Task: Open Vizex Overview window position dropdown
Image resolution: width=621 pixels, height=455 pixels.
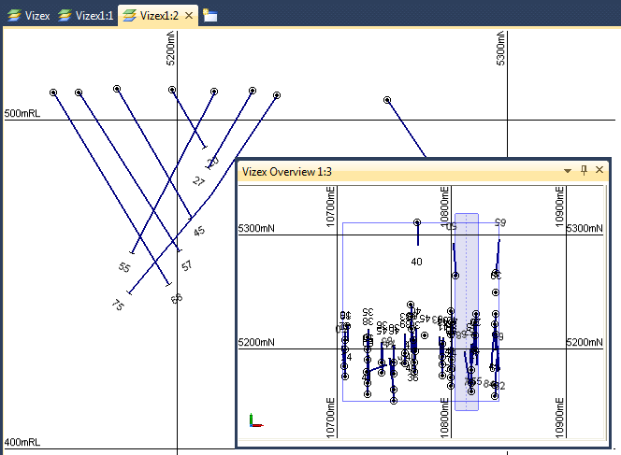Action: [x=567, y=171]
